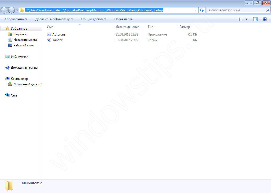Open Help with the question mark icon
Viewport: 271px width, 193px height.
[265, 19]
